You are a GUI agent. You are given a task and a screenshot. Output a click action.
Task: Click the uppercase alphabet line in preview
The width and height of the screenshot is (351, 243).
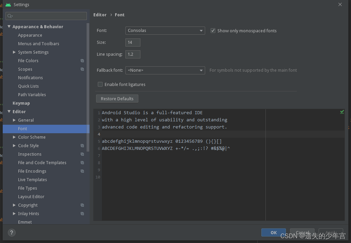[166, 148]
